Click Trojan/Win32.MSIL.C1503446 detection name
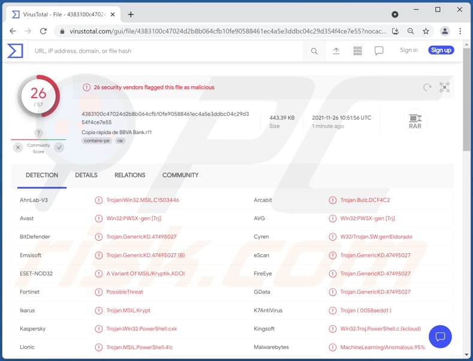Screen dimensions: 473x361 142,200
